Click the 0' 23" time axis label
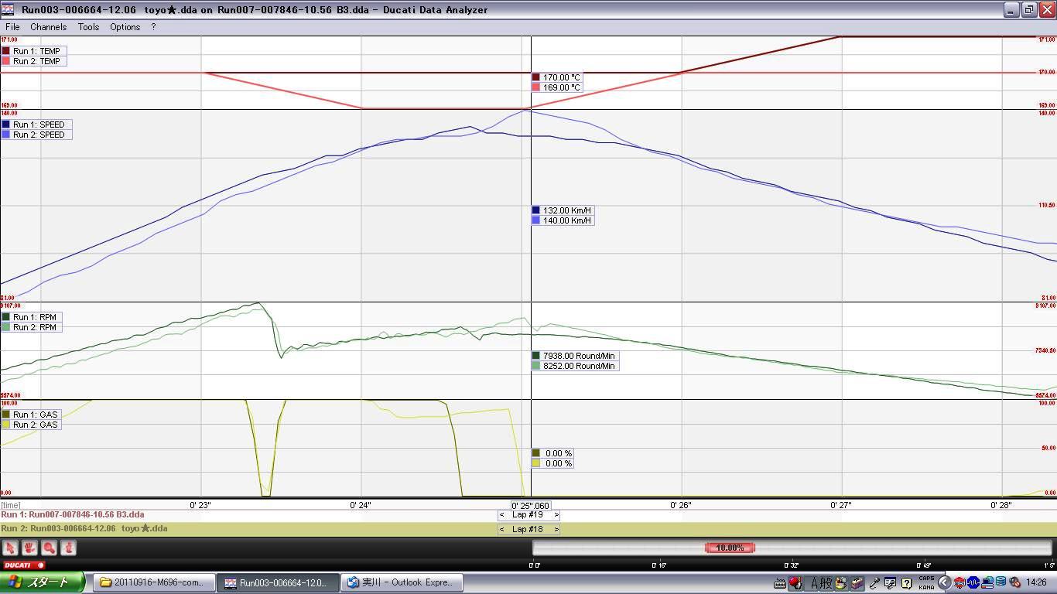Screen dimensions: 1057x594 pyautogui.click(x=200, y=505)
